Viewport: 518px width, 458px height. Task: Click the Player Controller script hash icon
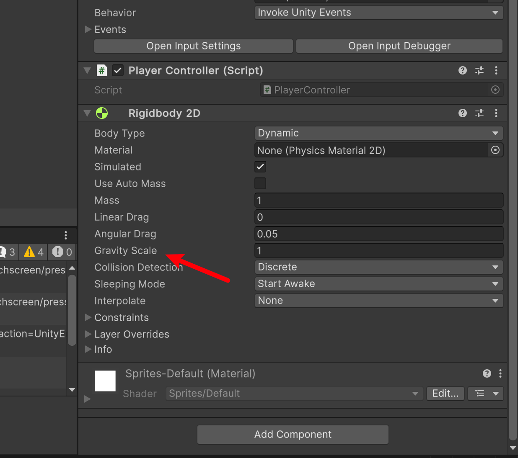102,70
